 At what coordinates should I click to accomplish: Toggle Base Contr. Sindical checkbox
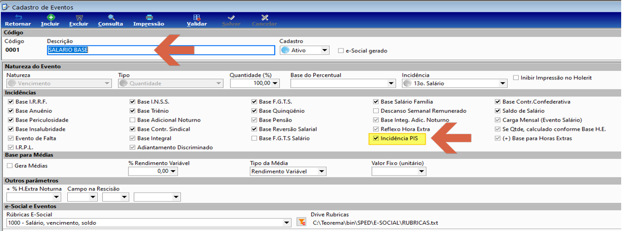[x=132, y=129]
